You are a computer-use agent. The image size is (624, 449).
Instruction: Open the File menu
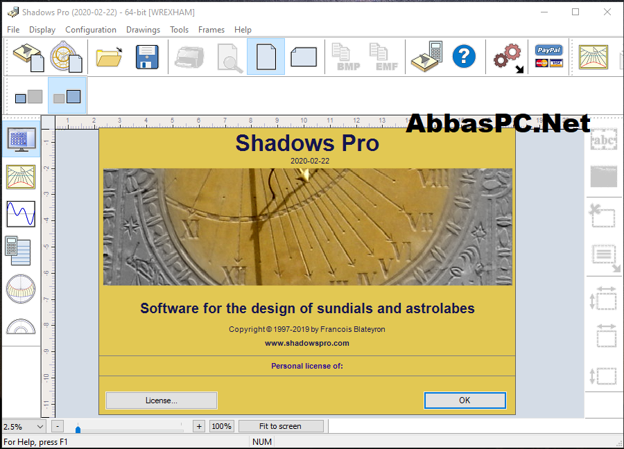13,30
